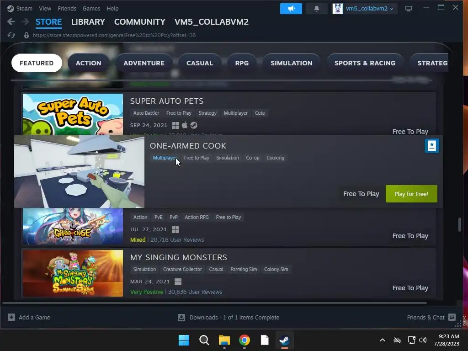Open the Super Auto Pets thumbnail

pos(73,114)
